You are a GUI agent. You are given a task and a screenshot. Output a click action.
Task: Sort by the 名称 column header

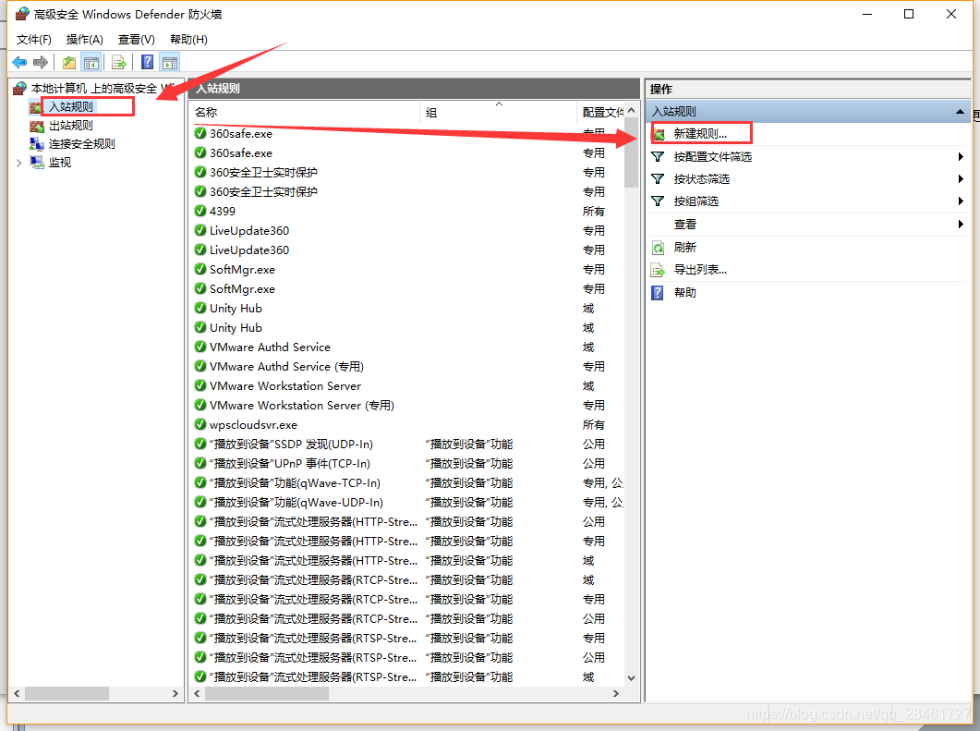pyautogui.click(x=305, y=113)
